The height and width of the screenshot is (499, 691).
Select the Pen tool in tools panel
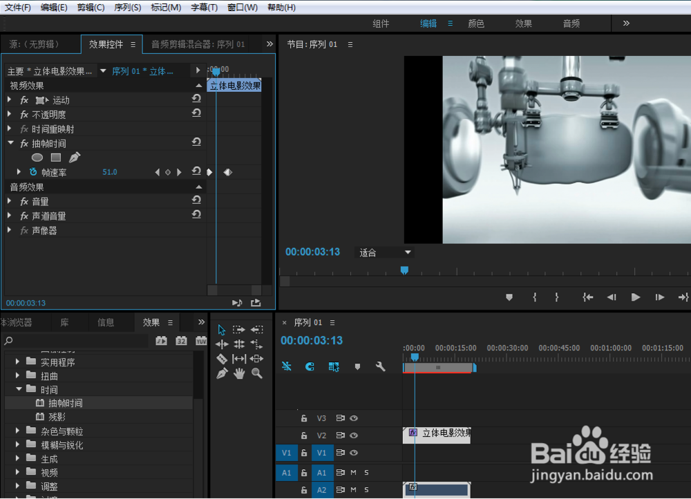pos(222,373)
